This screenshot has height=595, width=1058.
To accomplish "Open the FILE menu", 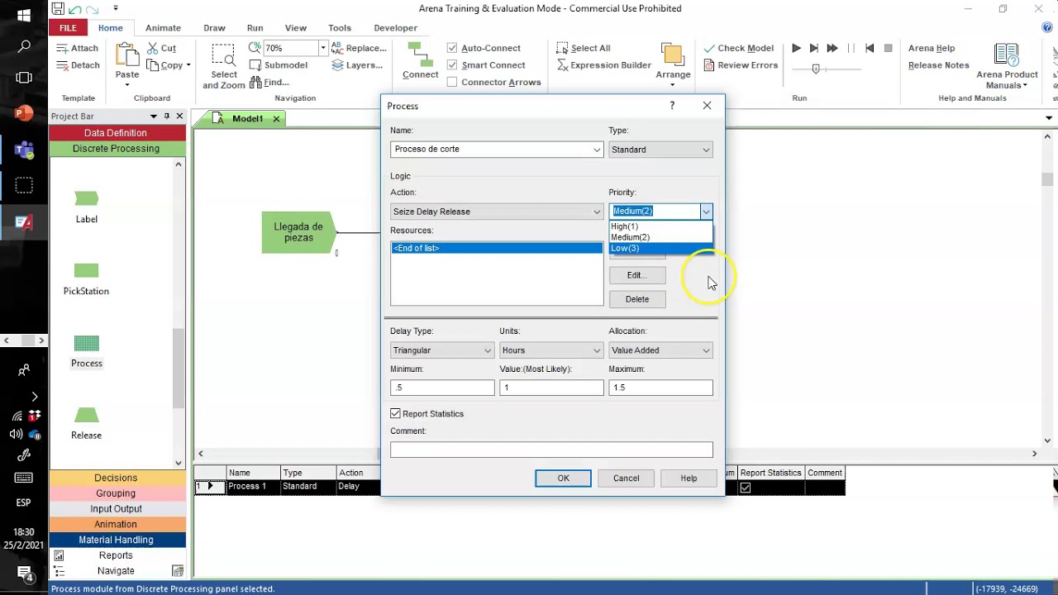I will (x=68, y=28).
